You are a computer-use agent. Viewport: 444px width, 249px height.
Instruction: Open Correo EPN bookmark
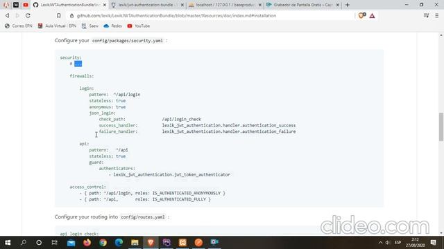pos(19,26)
